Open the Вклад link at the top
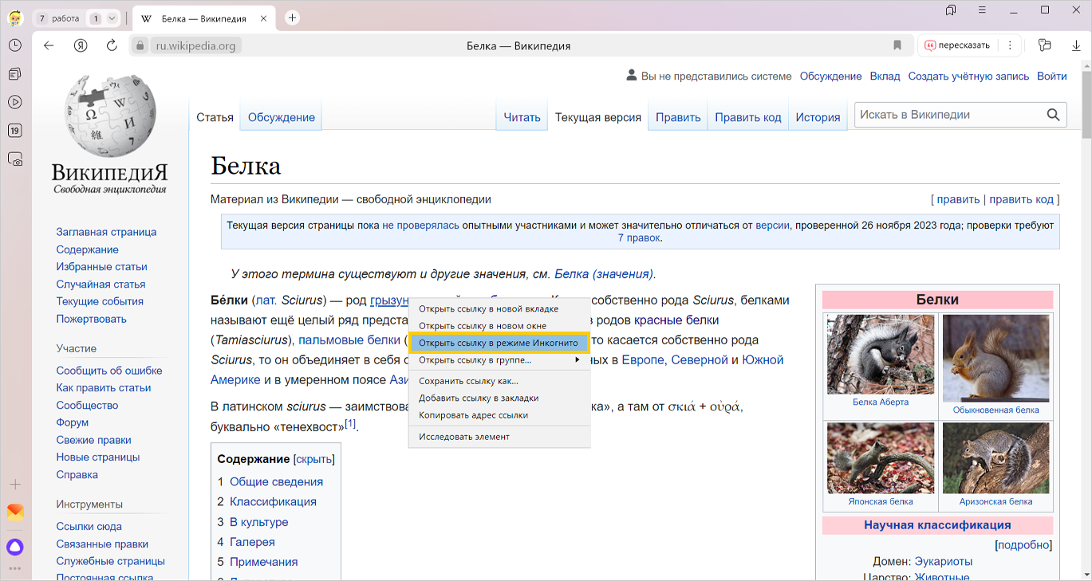The image size is (1092, 581). 885,77
